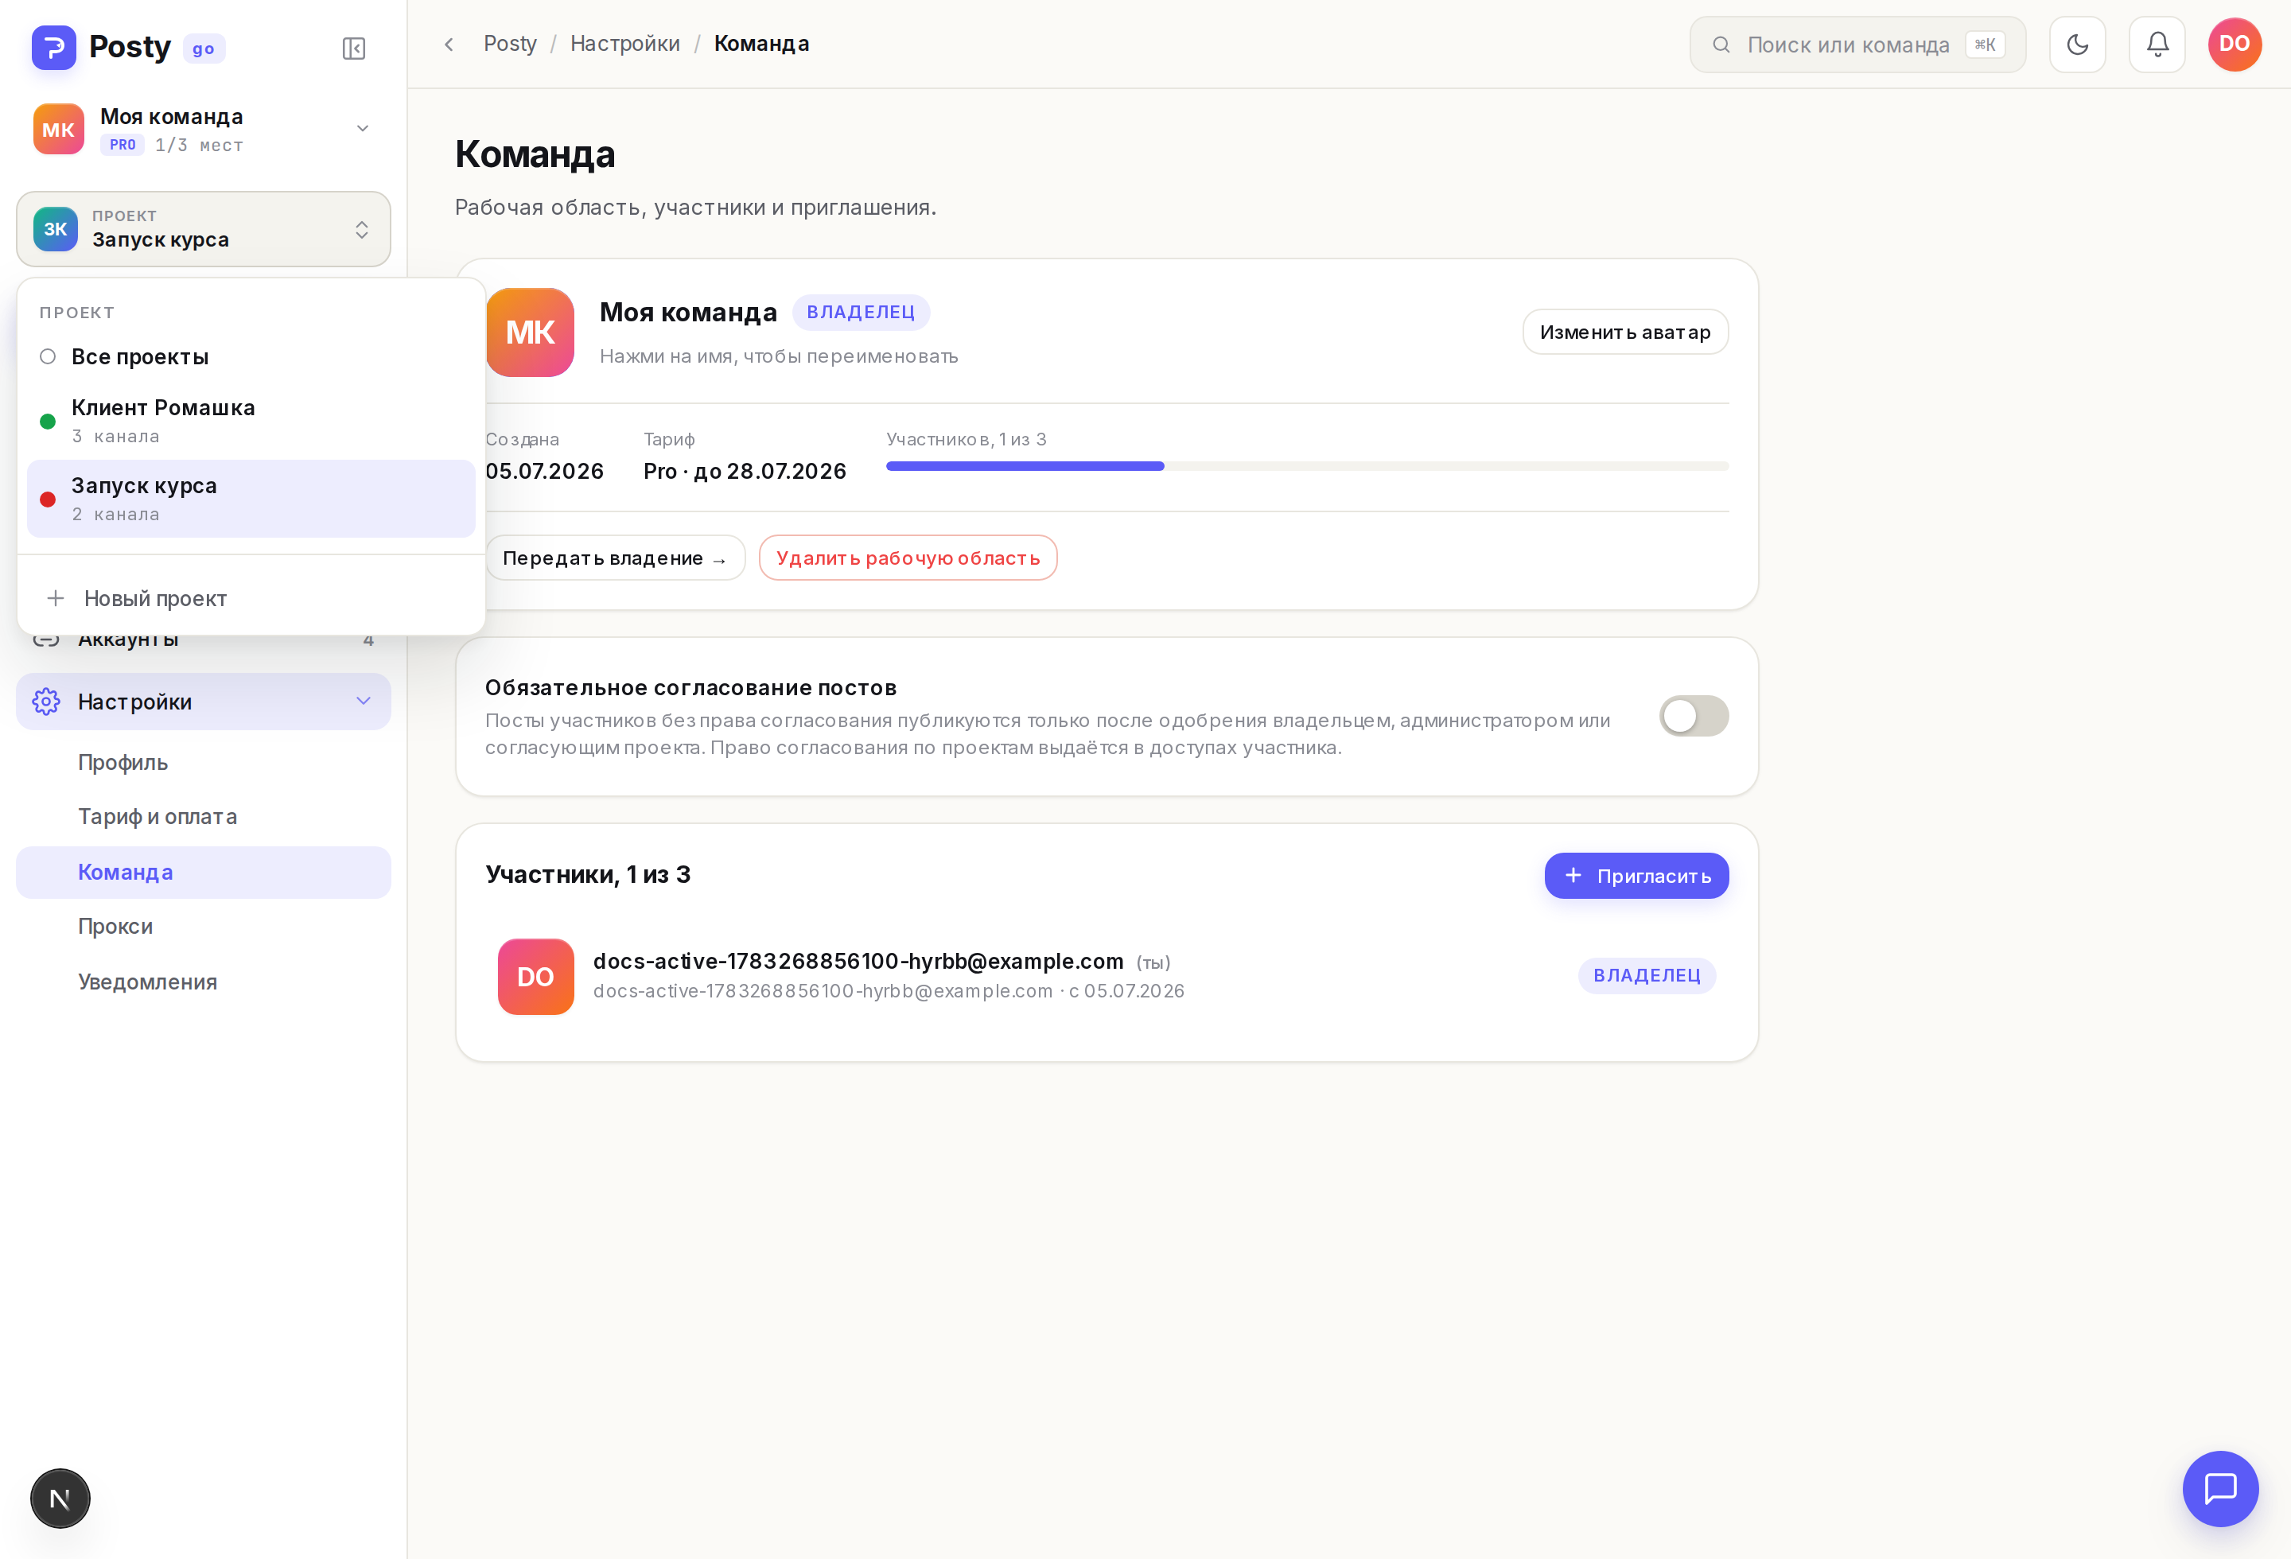The image size is (2291, 1559).
Task: Click the participants progress bar
Action: click(x=1307, y=466)
